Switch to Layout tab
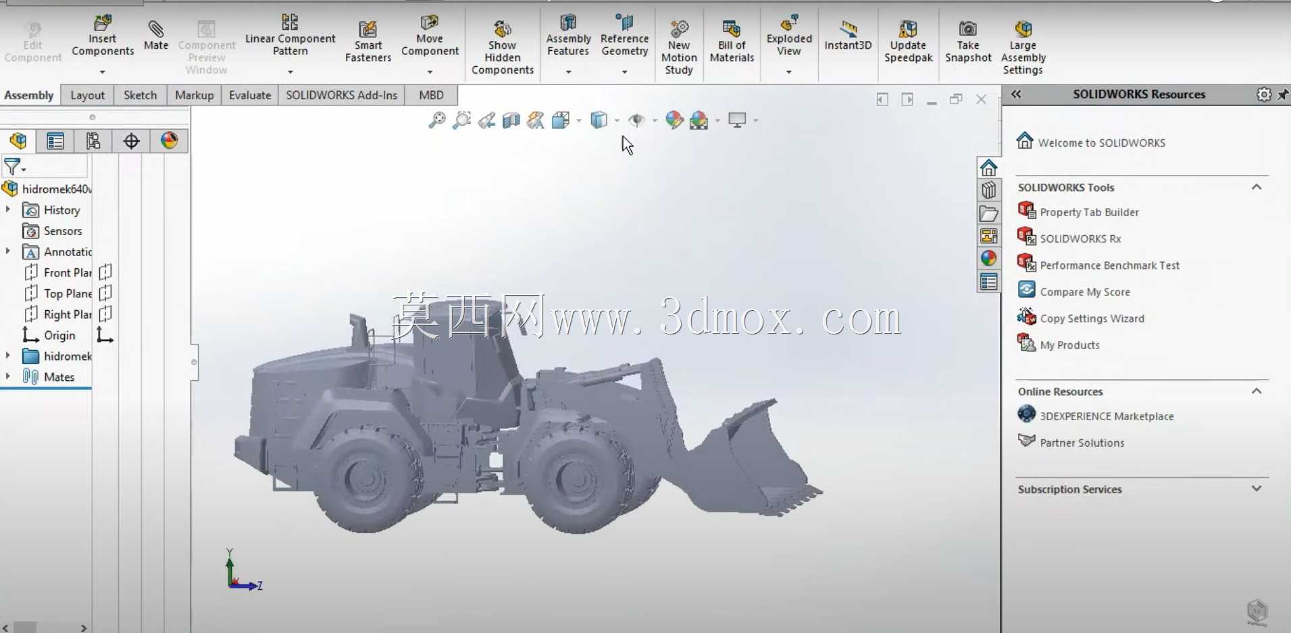This screenshot has width=1291, height=633. (x=88, y=95)
